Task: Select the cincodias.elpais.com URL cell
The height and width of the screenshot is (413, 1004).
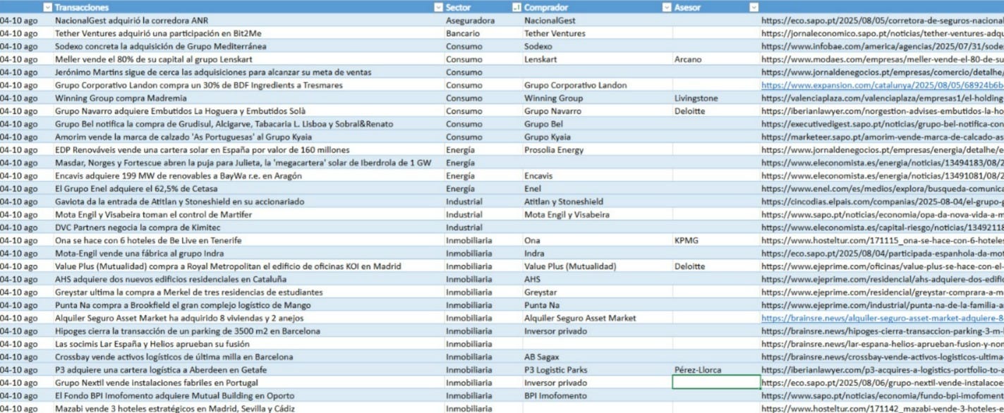Action: click(883, 202)
